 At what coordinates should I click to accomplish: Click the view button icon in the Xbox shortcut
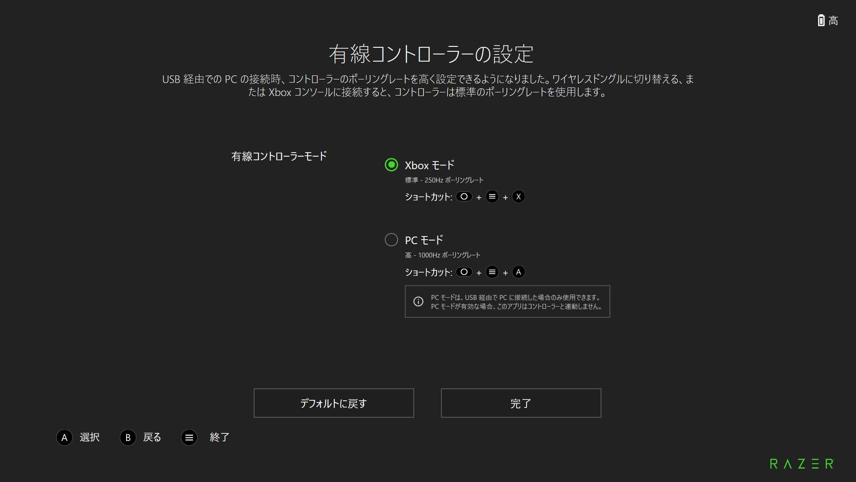(x=464, y=196)
